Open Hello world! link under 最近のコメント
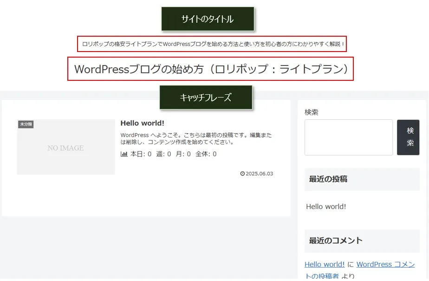 (325, 264)
